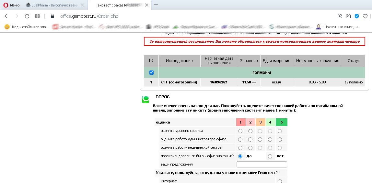Rate работу медицинской сестры with score 3
This screenshot has width=372, height=183.
pos(260,148)
